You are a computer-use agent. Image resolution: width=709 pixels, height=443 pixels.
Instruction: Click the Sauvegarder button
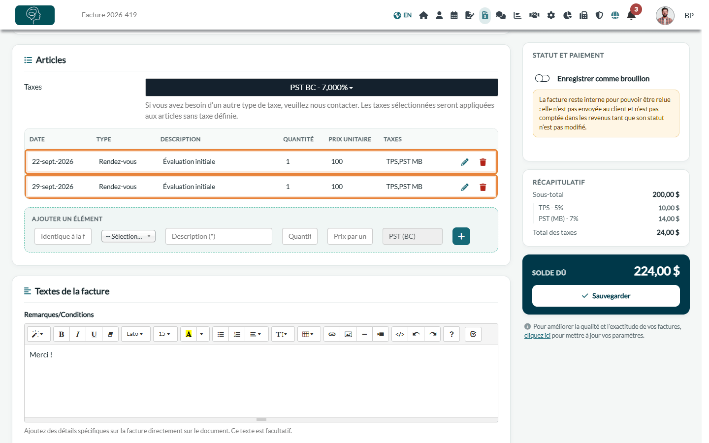(606, 296)
